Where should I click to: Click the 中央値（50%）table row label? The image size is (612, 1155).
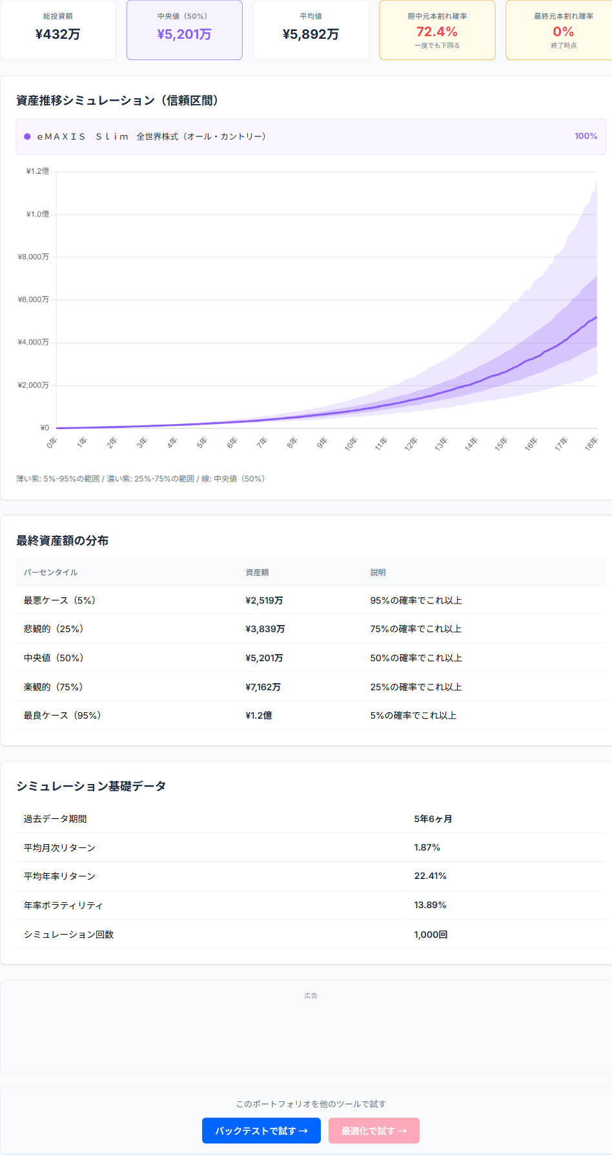click(54, 657)
